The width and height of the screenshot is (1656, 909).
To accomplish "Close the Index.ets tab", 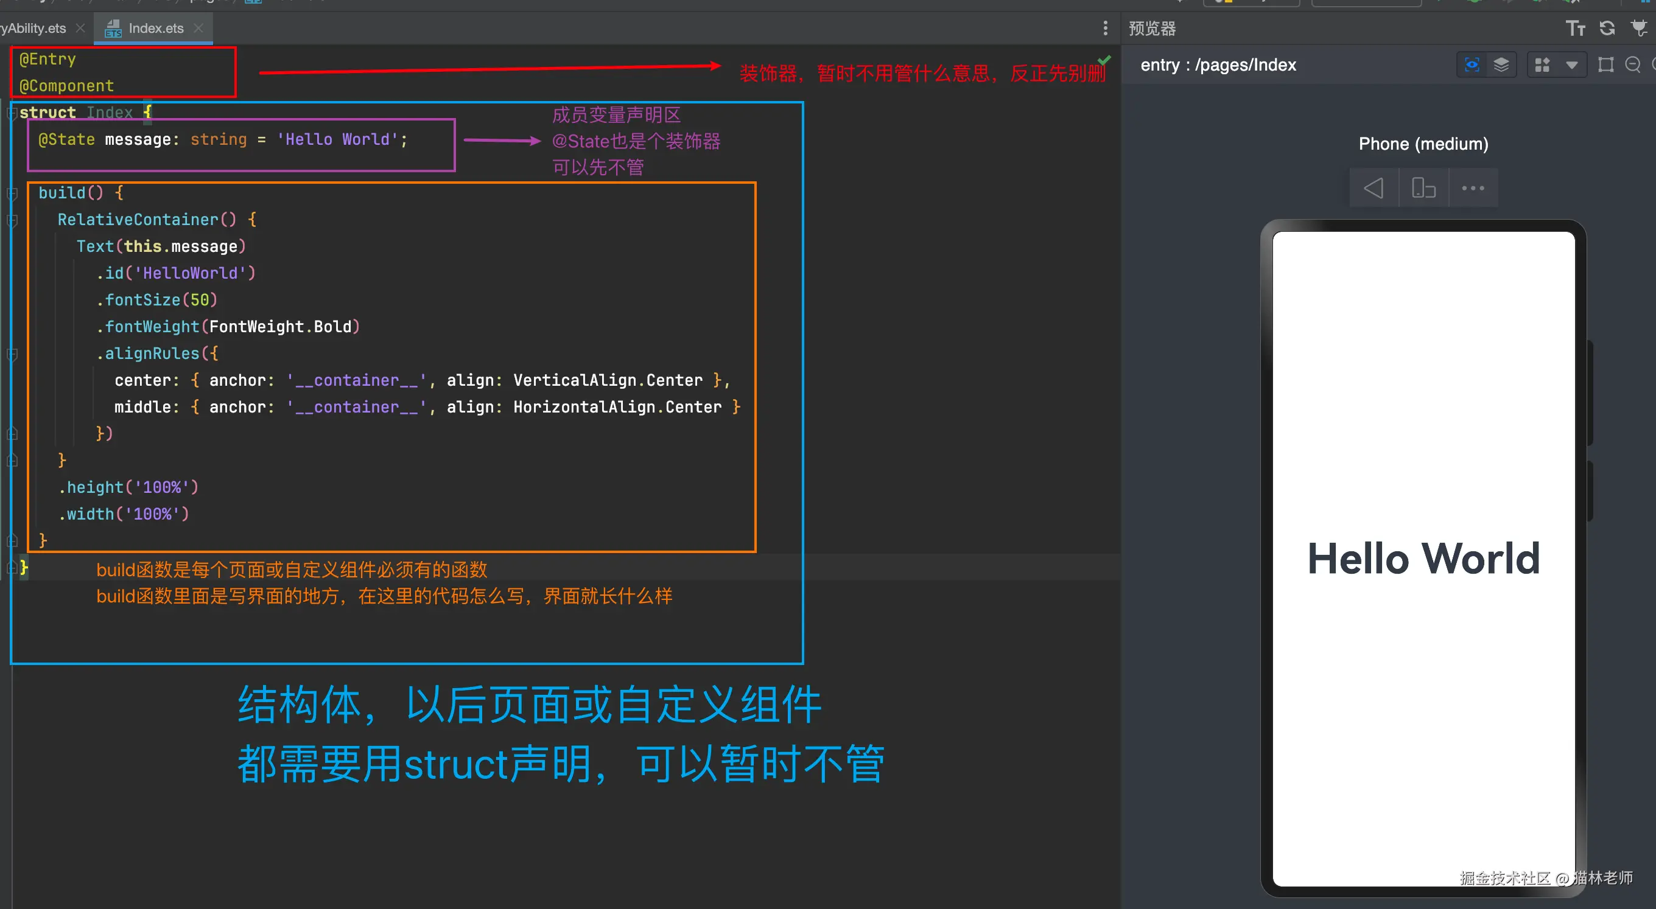I will pos(199,27).
